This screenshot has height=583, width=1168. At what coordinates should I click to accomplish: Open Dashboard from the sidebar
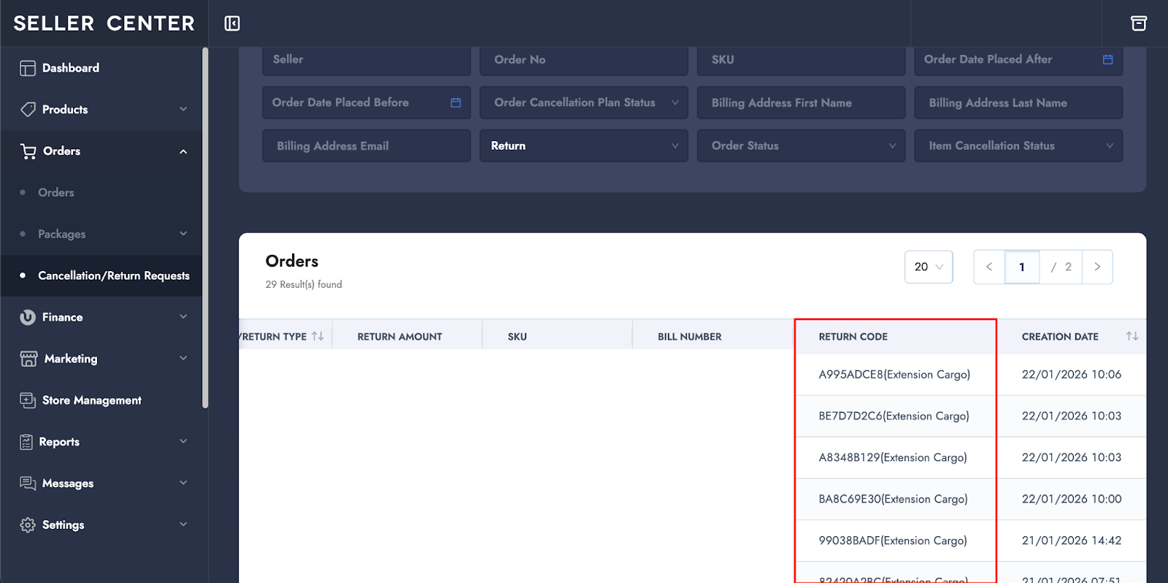[70, 68]
